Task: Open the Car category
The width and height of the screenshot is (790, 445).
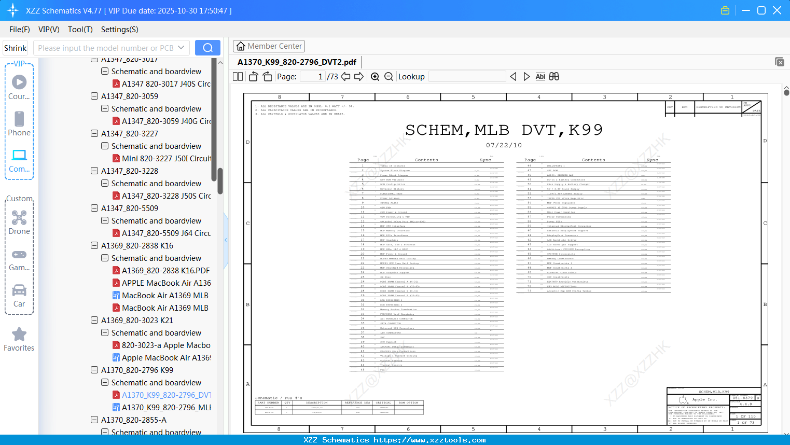Action: point(19,296)
